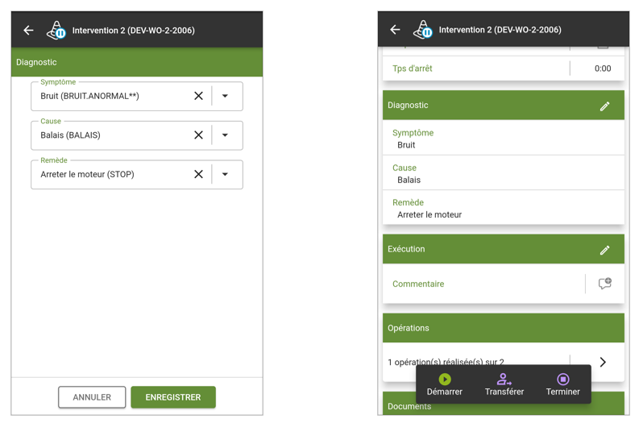The image size is (639, 427).
Task: Add a comment with the bubble icon
Action: pos(605,284)
